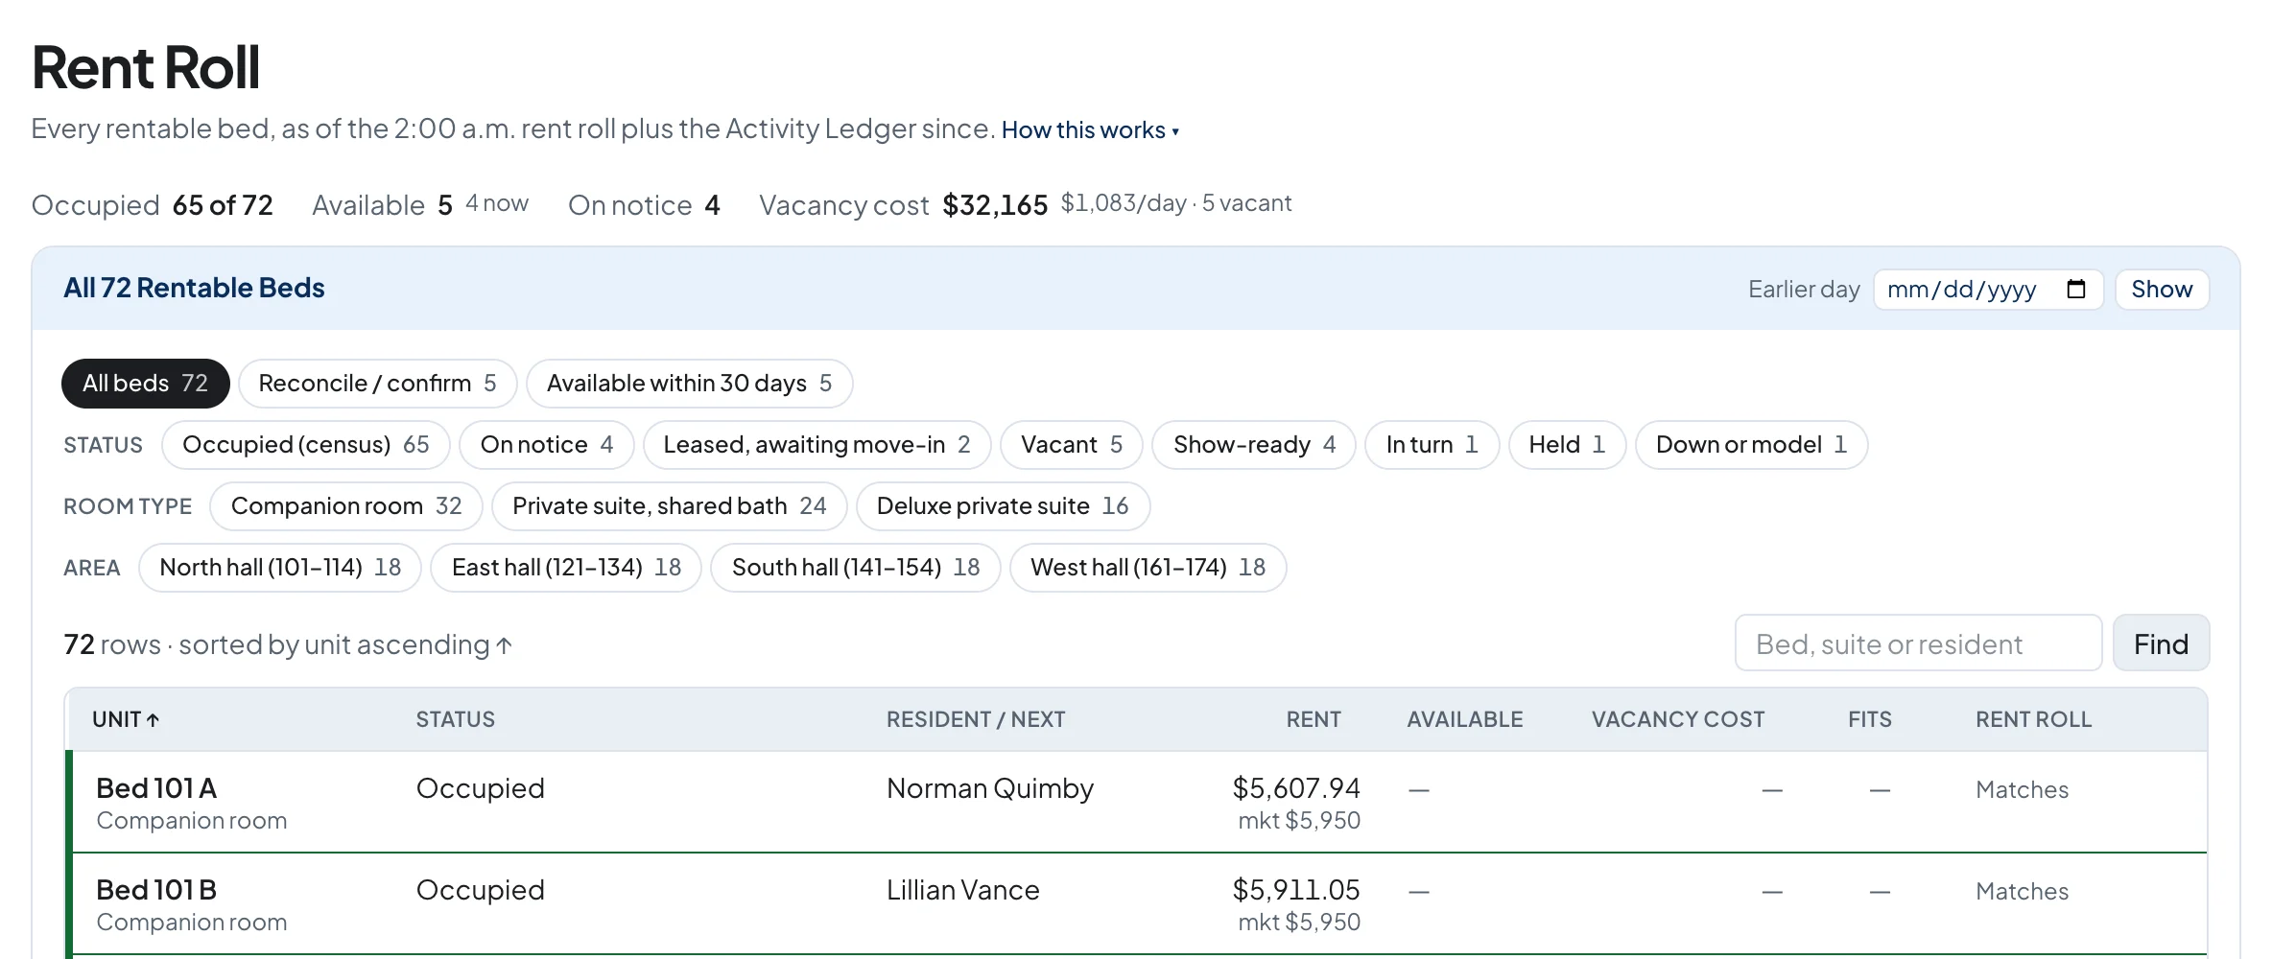Click Vacancy cost total '$32,165'
This screenshot has height=959, width=2272.
995,205
